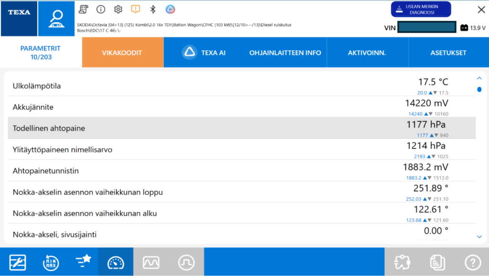The width and height of the screenshot is (489, 276).
Task: Click the TEXA logo button
Action: coord(19,19)
